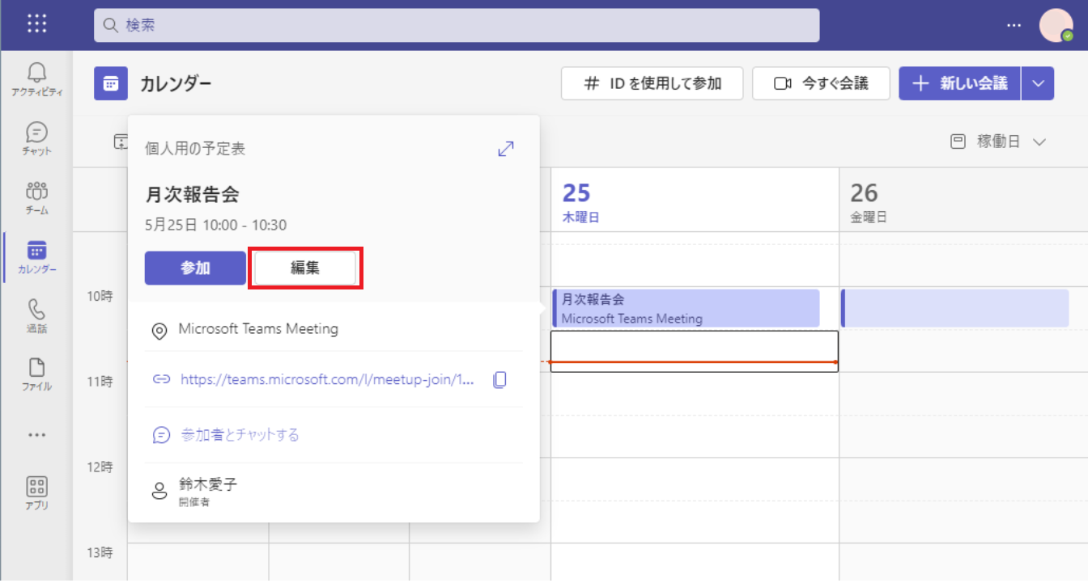Click the 検索 search field
This screenshot has width=1088, height=583.
click(x=456, y=25)
